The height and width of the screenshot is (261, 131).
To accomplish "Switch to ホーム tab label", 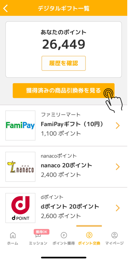I will coord(13,243).
